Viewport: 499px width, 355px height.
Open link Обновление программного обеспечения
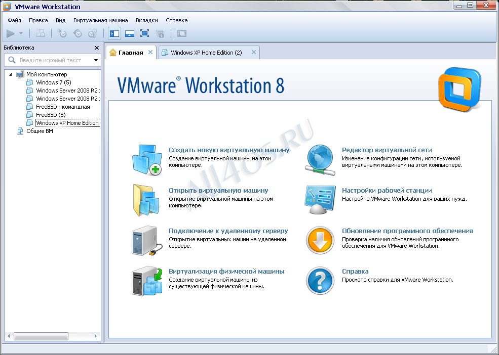click(x=407, y=231)
